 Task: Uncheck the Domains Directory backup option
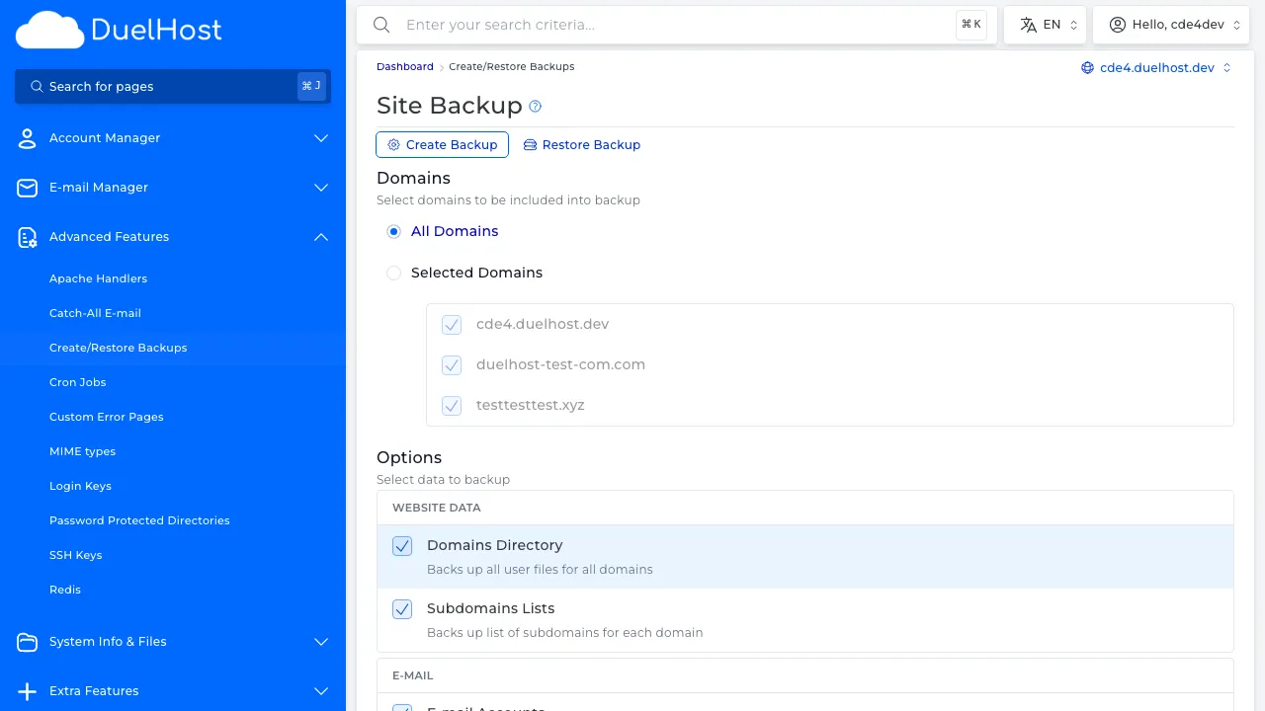coord(402,546)
